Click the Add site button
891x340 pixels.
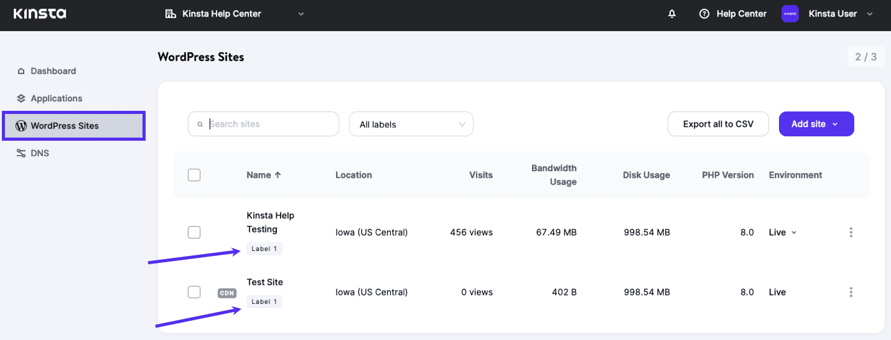pos(816,124)
